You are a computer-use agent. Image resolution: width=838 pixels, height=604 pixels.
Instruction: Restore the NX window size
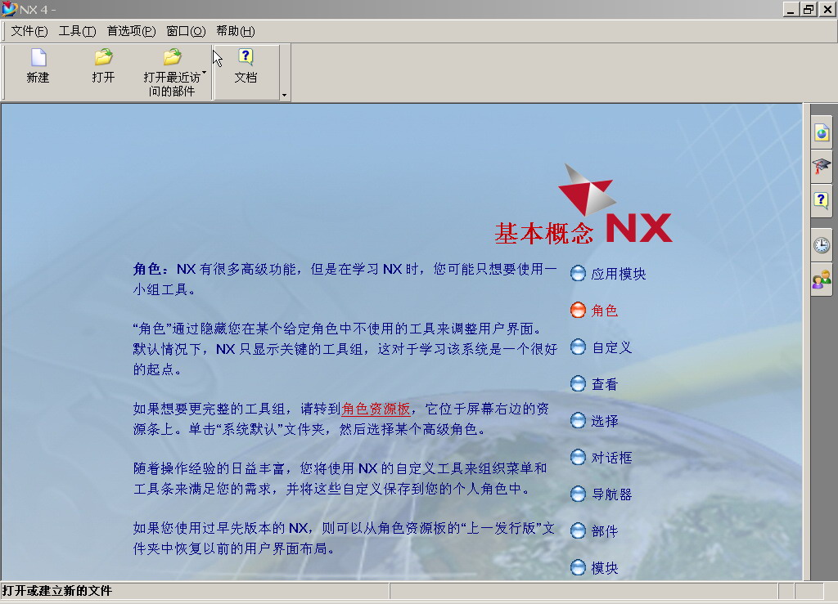809,9
